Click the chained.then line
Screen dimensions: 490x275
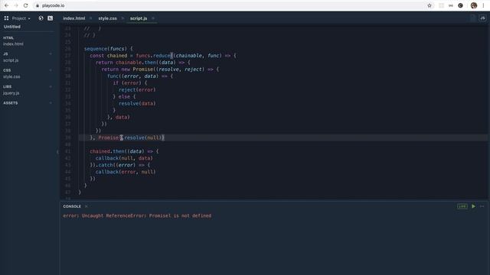tap(124, 151)
